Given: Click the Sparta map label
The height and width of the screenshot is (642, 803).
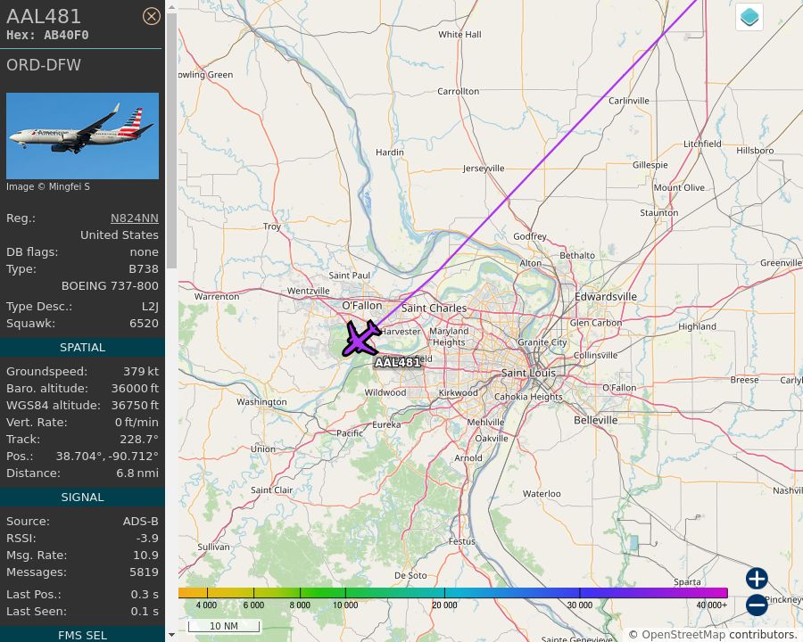Looking at the screenshot, I should (x=687, y=582).
